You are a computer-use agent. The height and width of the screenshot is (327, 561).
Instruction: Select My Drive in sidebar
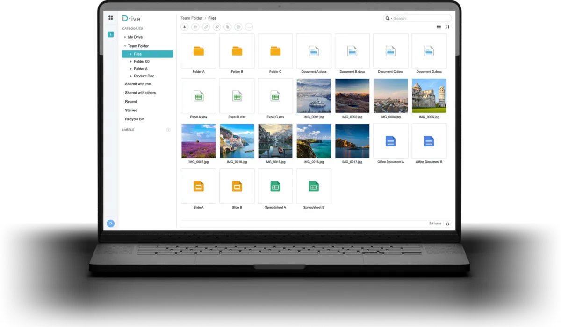pos(135,37)
